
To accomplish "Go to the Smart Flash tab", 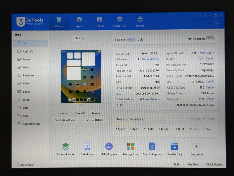I will point(120,22).
